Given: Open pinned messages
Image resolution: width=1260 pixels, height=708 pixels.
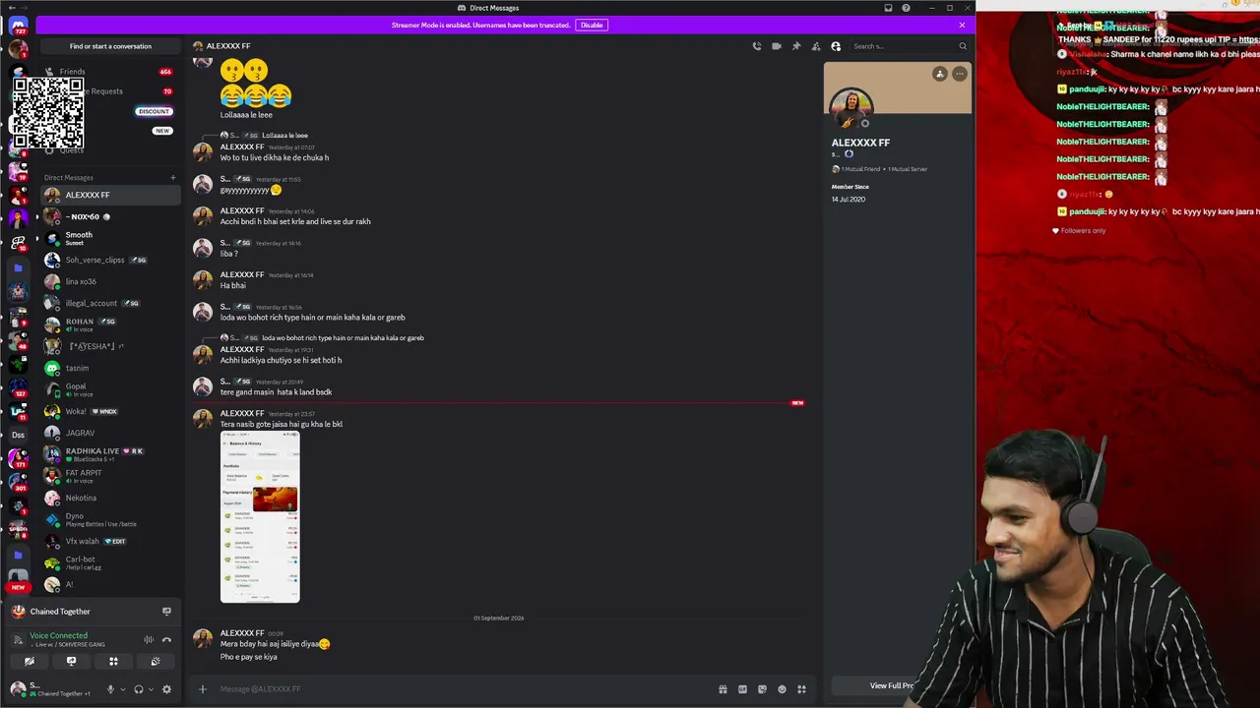Looking at the screenshot, I should click(x=796, y=46).
